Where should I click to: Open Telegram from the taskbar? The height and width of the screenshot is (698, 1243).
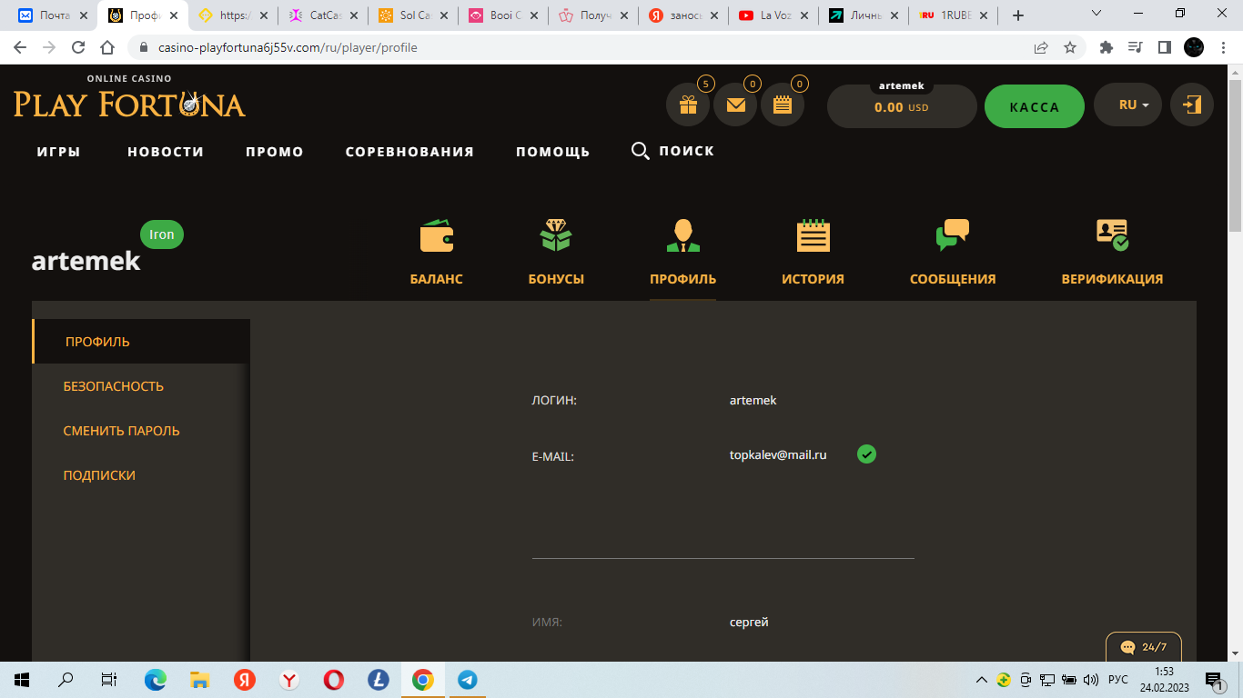point(468,680)
